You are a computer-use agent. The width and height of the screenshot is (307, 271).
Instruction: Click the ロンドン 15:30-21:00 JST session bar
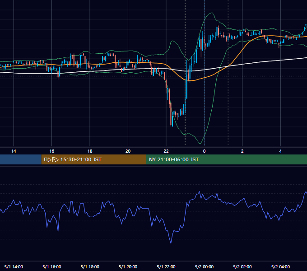point(94,159)
